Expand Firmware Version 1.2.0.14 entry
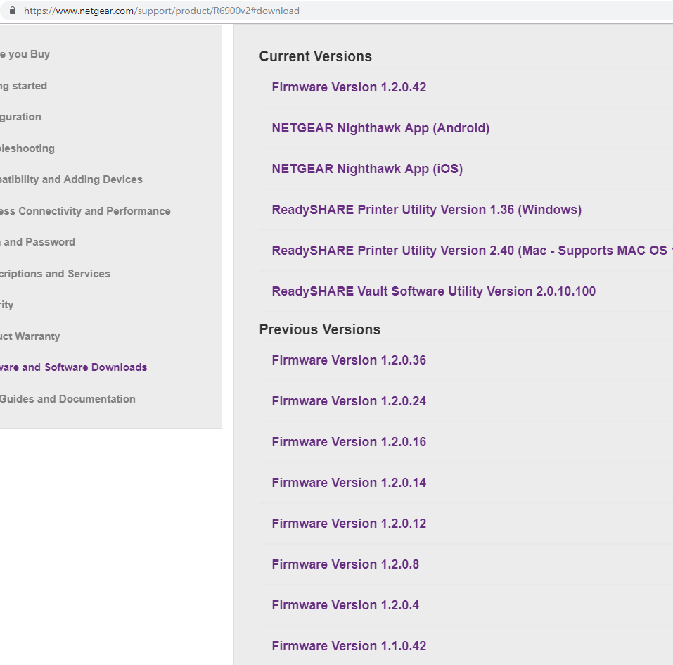The width and height of the screenshot is (673, 665). point(349,483)
